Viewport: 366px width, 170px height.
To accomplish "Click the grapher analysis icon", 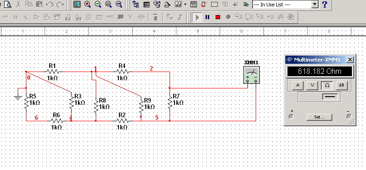I will tap(178, 4).
